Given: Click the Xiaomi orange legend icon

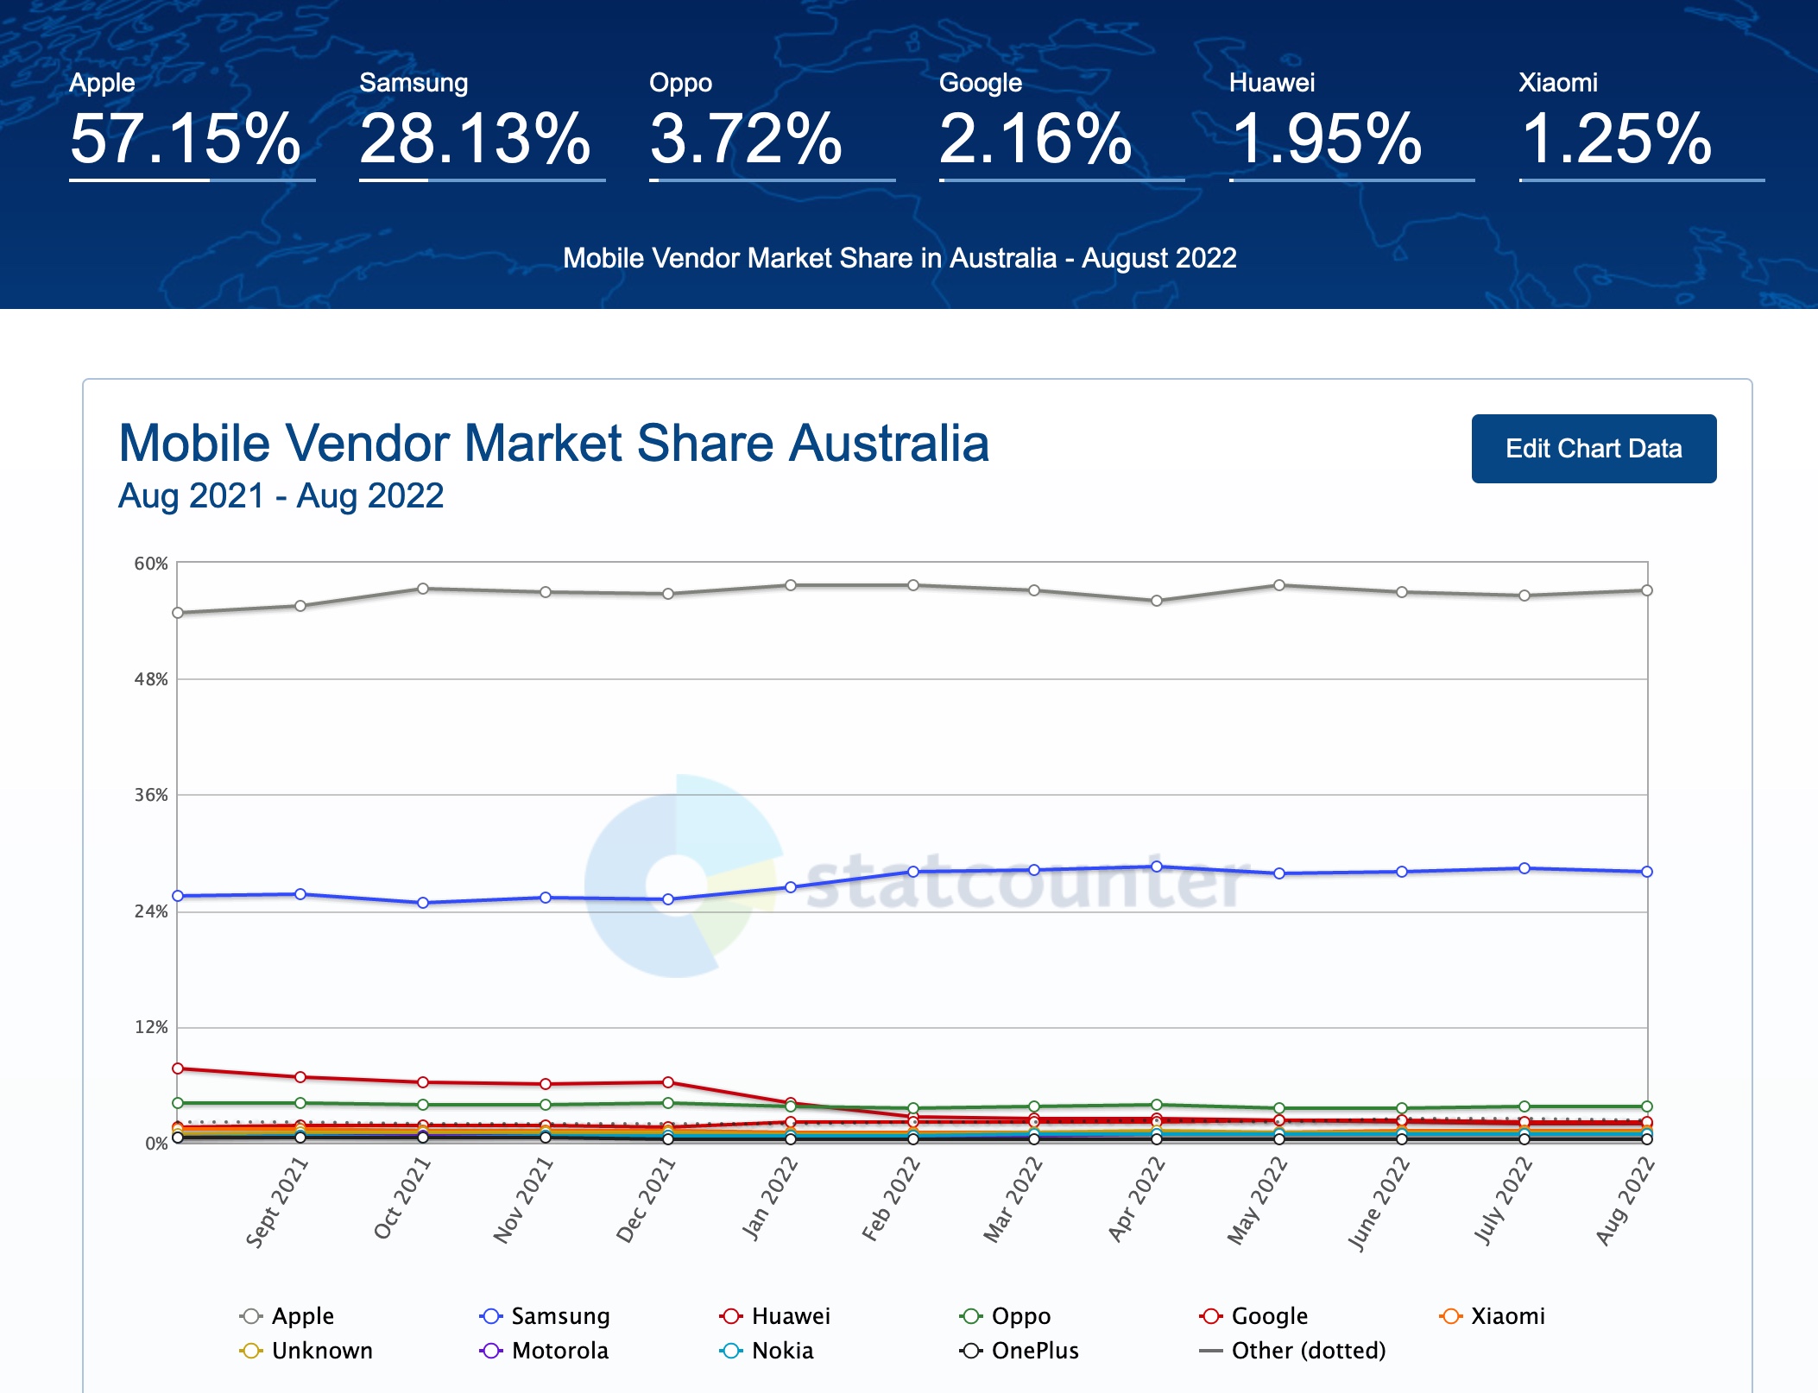Looking at the screenshot, I should tap(1450, 1316).
